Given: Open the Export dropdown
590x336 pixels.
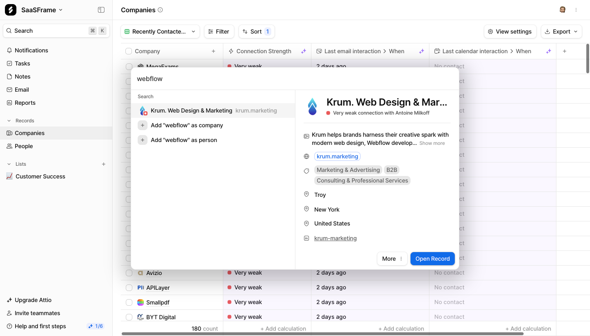Looking at the screenshot, I should (561, 32).
